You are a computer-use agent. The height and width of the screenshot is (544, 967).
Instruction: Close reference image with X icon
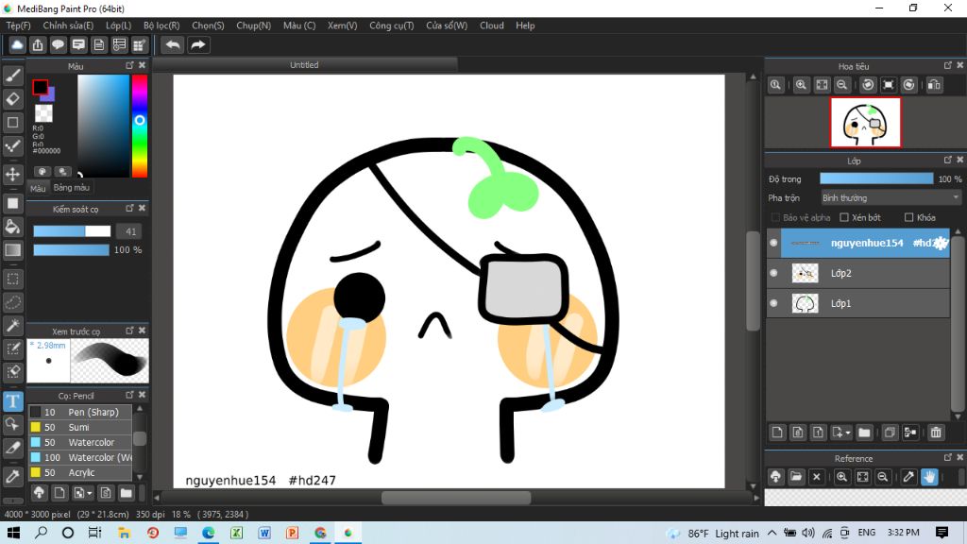point(817,477)
